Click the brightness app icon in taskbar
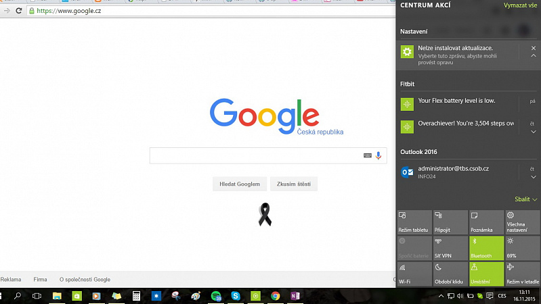Screen dimensions: 541x304 (x=156, y=296)
